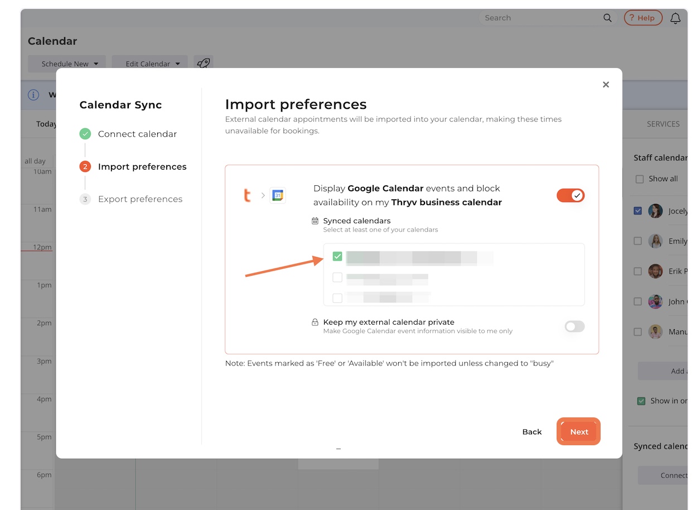Click the Next button

tap(579, 432)
